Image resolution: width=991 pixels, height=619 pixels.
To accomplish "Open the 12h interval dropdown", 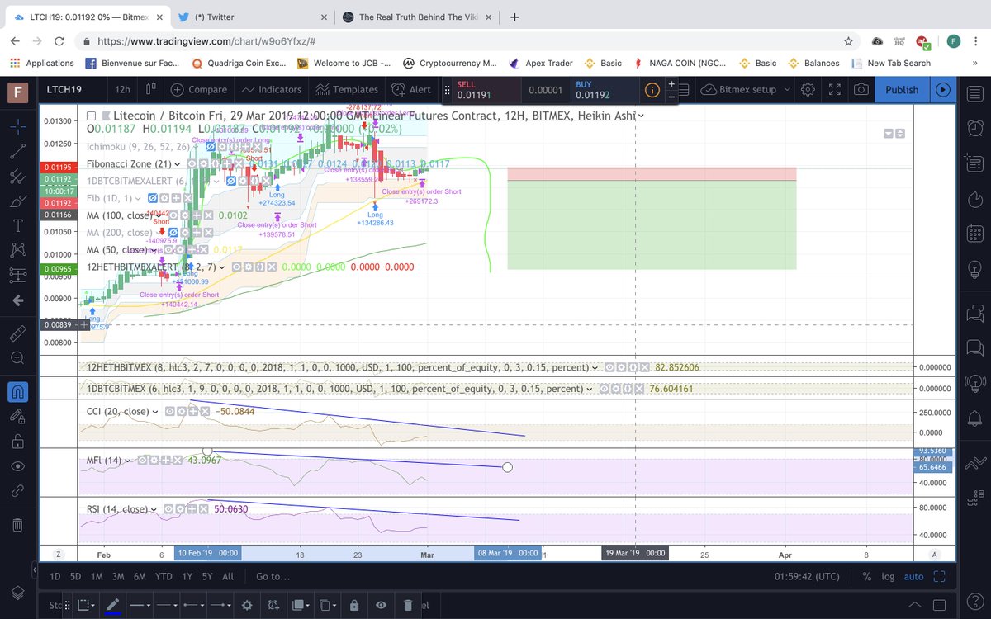I will coord(122,89).
